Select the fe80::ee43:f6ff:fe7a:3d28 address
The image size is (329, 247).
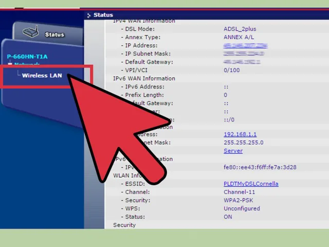coord(260,167)
